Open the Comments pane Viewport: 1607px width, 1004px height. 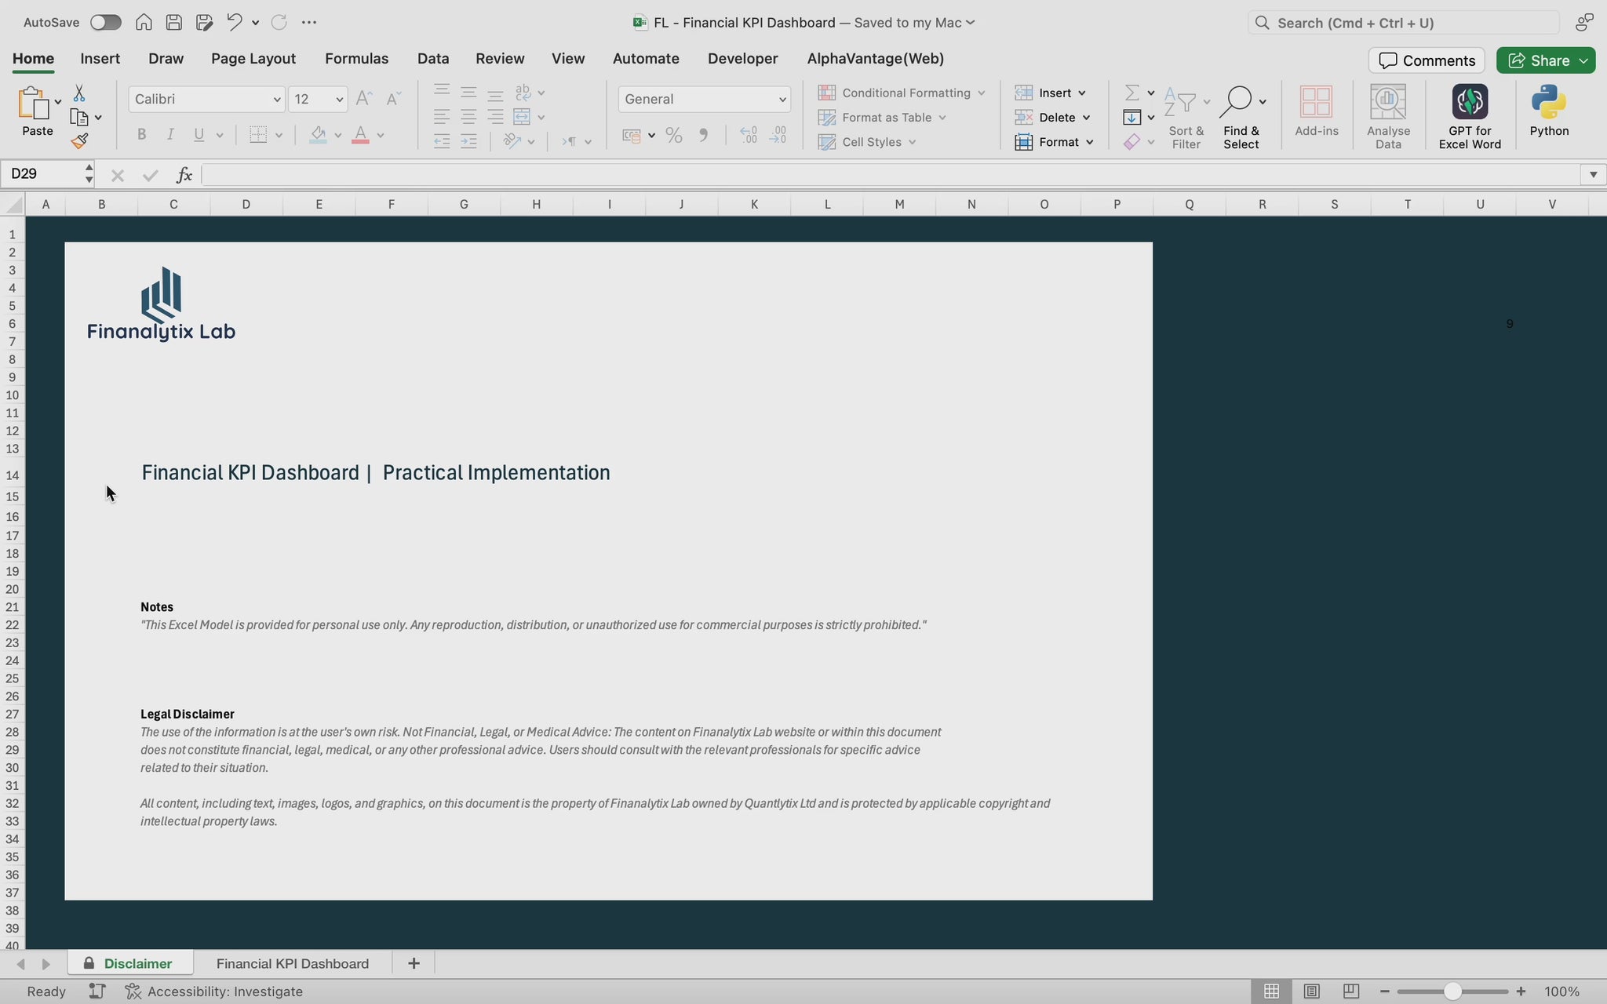pos(1427,60)
